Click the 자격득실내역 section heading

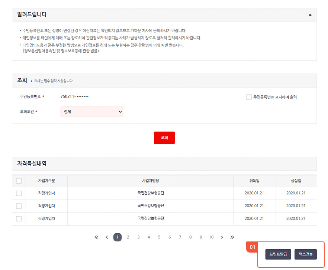click(32, 164)
